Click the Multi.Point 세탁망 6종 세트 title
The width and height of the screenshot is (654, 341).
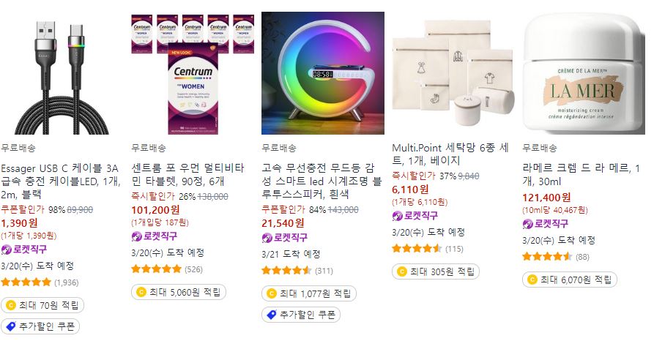pos(450,154)
